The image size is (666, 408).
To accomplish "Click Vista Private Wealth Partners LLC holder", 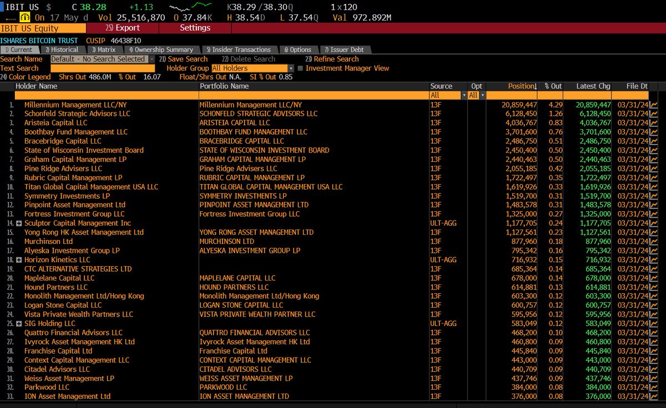I will pyautogui.click(x=79, y=314).
